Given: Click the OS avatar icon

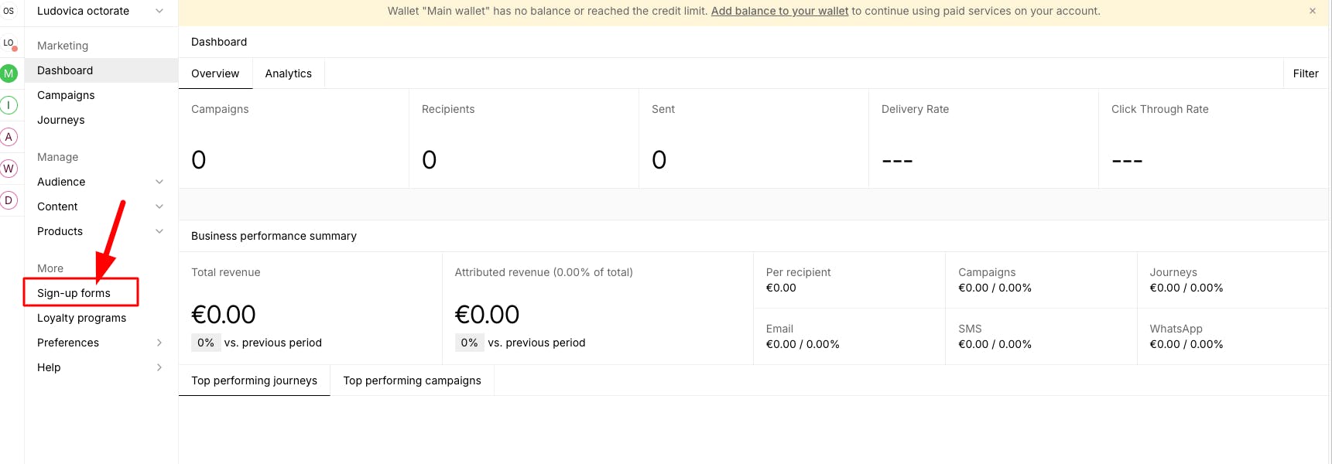Looking at the screenshot, I should (9, 11).
